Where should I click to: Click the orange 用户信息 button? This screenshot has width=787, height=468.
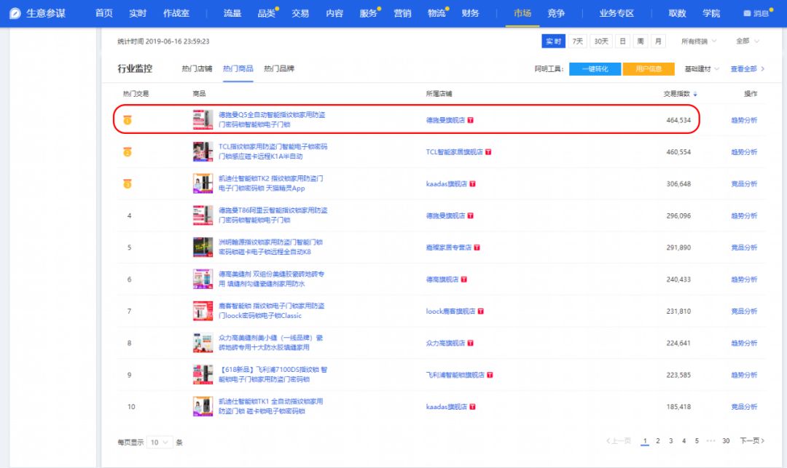(649, 69)
